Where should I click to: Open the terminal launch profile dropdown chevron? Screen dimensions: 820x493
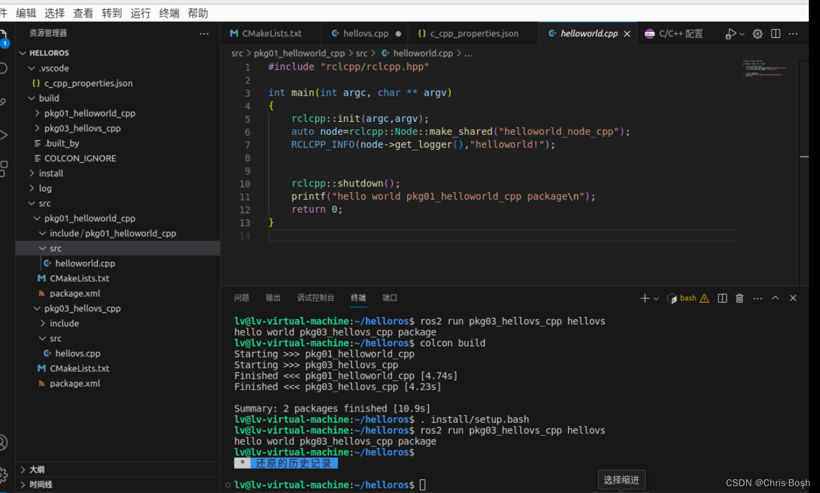[656, 298]
